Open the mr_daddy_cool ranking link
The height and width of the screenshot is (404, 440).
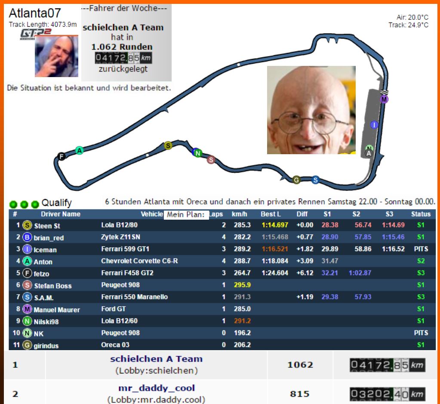pyautogui.click(x=157, y=388)
